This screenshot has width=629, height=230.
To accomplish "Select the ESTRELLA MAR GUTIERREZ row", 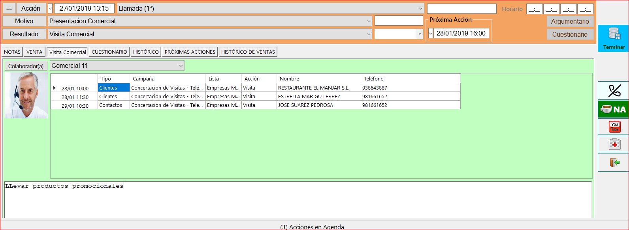I will click(255, 96).
